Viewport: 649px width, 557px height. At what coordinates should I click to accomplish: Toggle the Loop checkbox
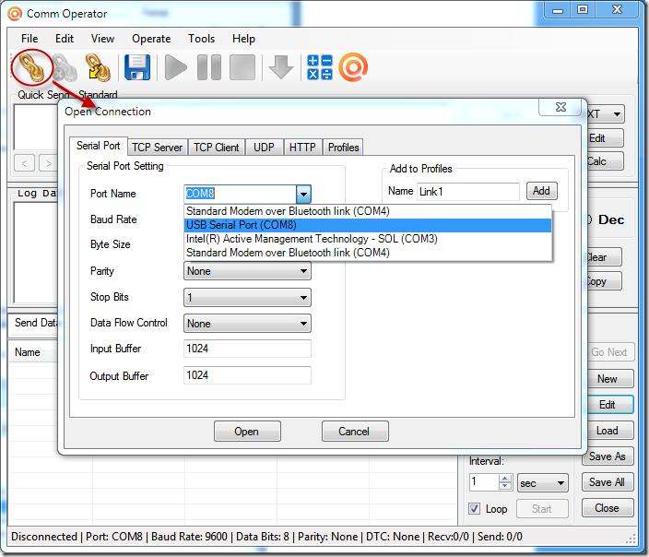click(475, 508)
